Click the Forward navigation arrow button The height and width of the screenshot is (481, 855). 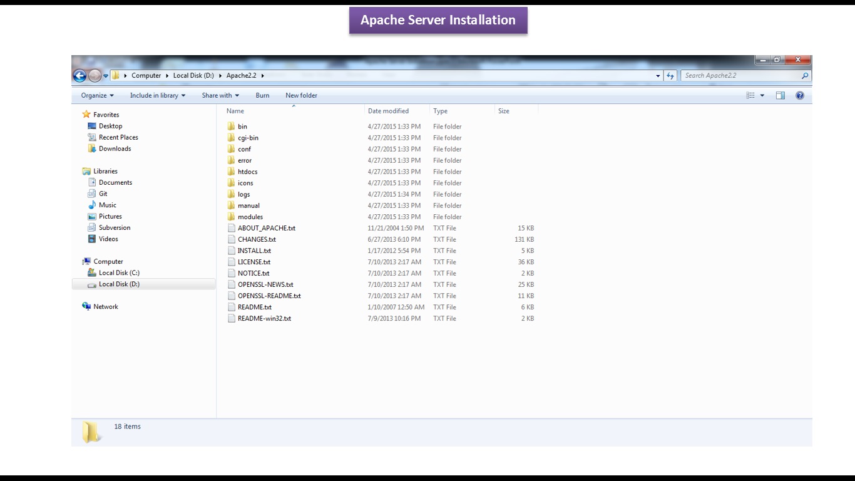pos(95,76)
